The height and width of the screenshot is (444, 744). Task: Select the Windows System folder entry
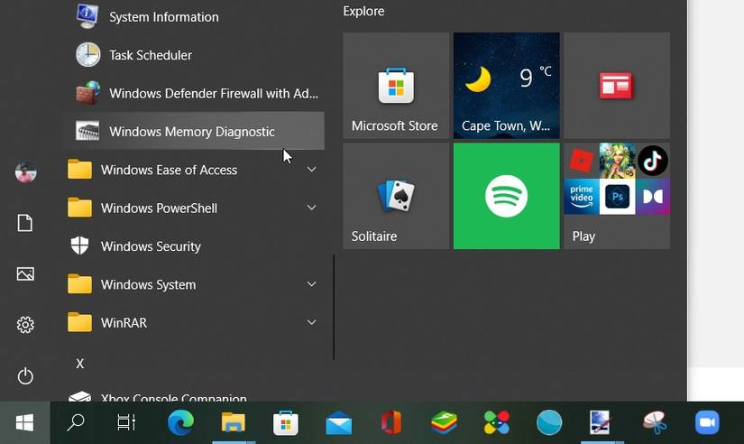coord(194,284)
